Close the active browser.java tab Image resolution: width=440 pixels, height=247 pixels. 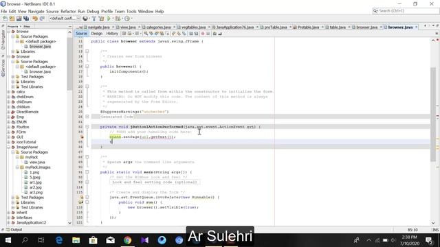(x=417, y=27)
